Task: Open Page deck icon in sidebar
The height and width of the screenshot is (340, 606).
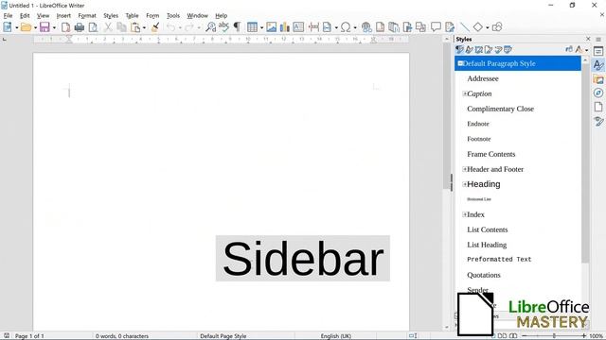Action: point(598,107)
